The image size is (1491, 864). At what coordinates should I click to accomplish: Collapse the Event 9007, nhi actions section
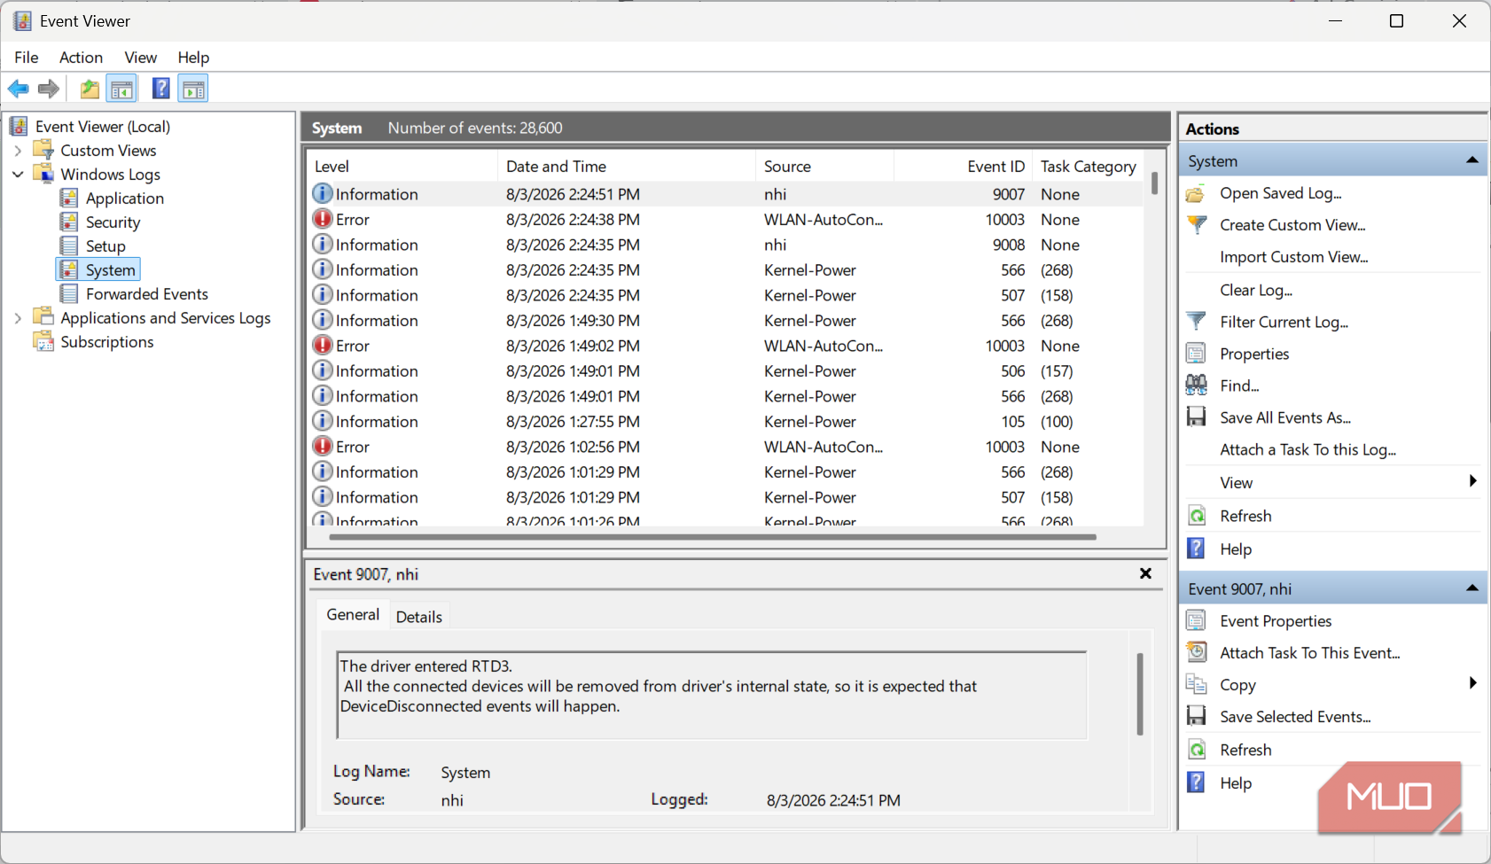(1471, 588)
